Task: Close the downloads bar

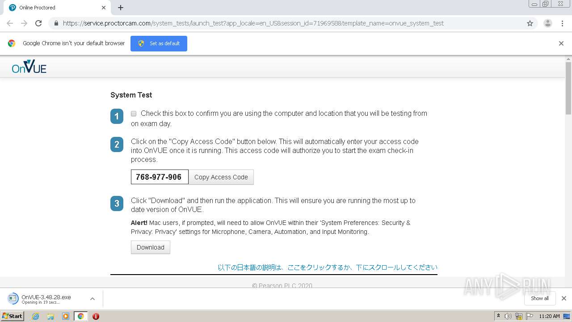Action: [x=564, y=298]
